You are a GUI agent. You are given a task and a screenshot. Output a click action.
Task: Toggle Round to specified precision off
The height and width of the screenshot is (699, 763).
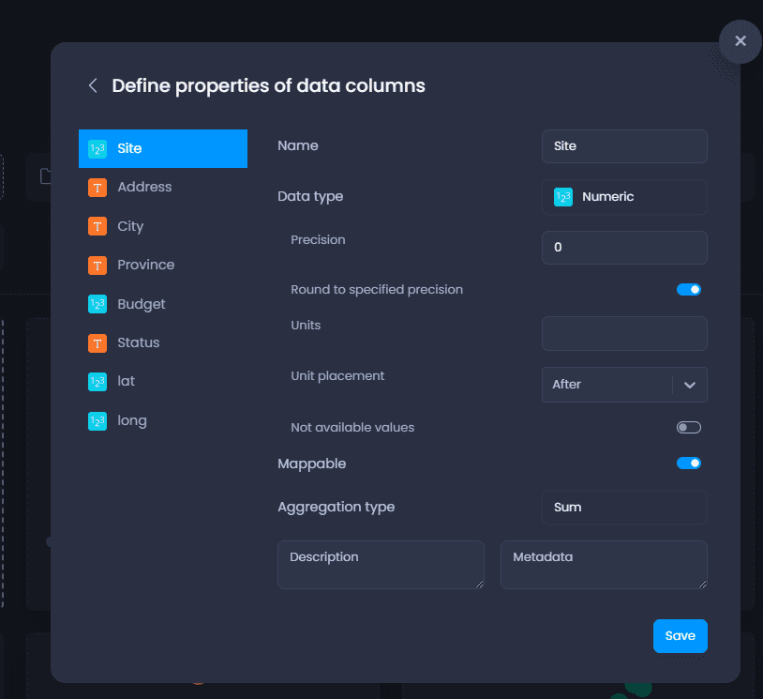click(x=689, y=290)
